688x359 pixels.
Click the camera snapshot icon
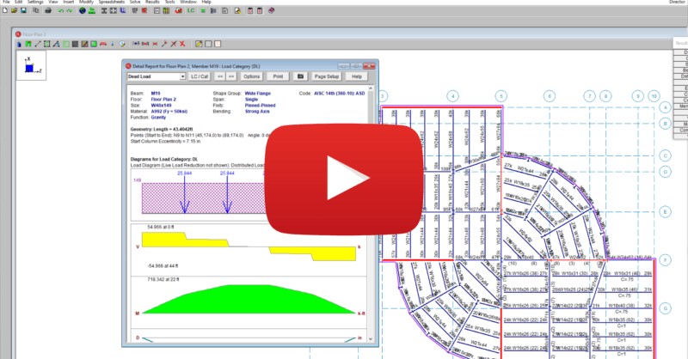(x=300, y=76)
